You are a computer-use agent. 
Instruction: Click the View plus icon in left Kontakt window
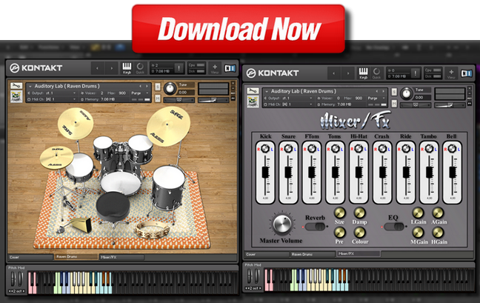pyautogui.click(x=215, y=68)
